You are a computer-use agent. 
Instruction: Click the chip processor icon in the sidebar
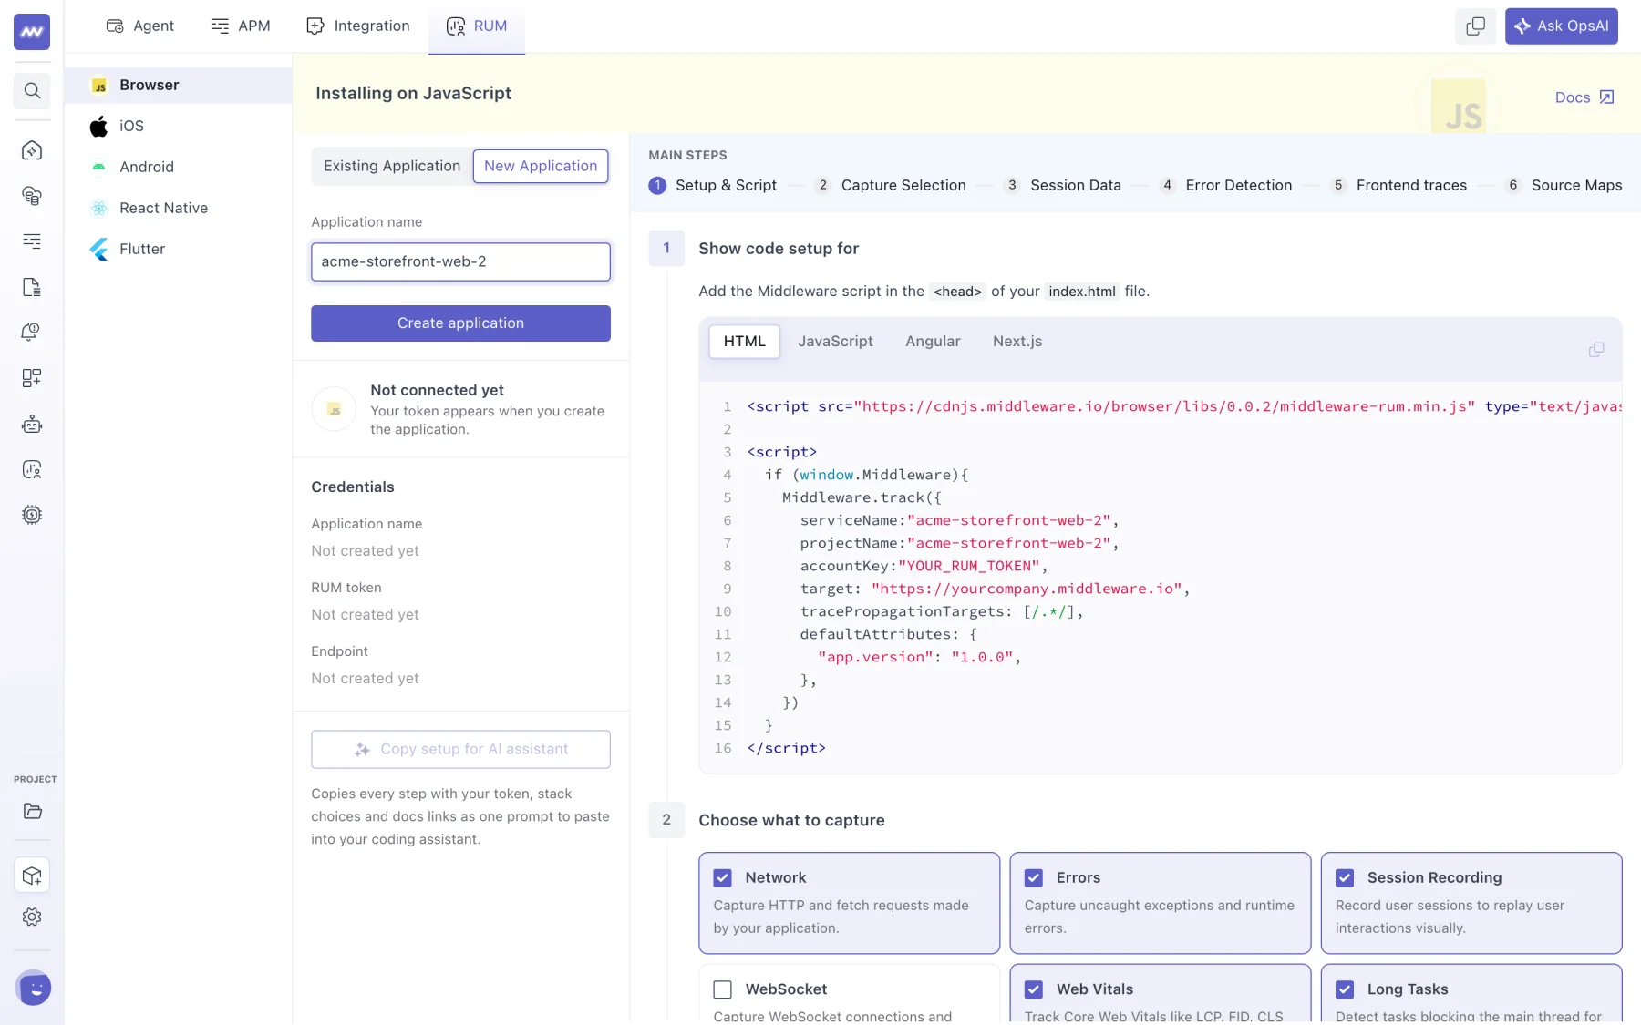[32, 515]
